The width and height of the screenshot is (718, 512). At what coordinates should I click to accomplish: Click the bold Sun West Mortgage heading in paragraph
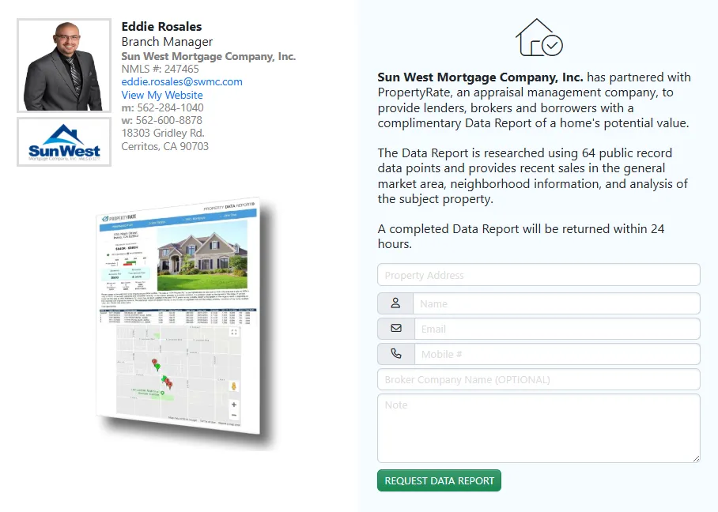pos(480,77)
